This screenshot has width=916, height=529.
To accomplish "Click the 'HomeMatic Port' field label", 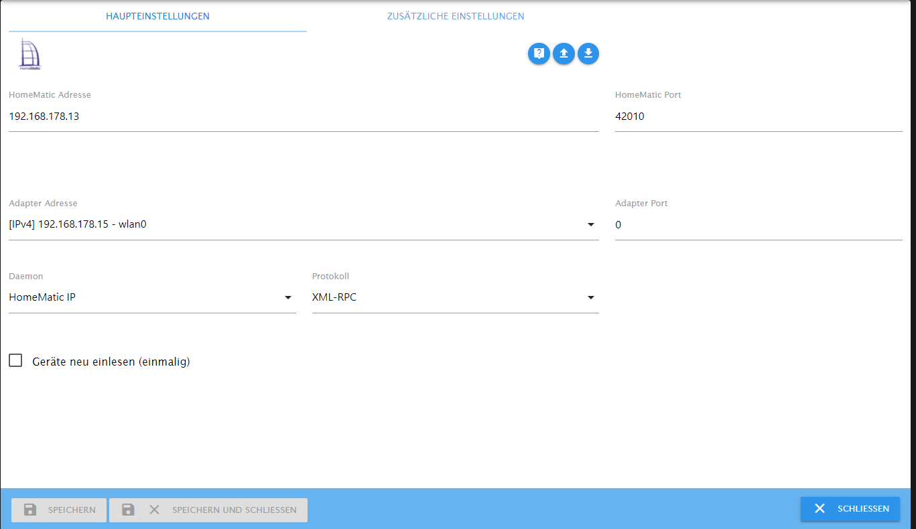I will click(648, 95).
